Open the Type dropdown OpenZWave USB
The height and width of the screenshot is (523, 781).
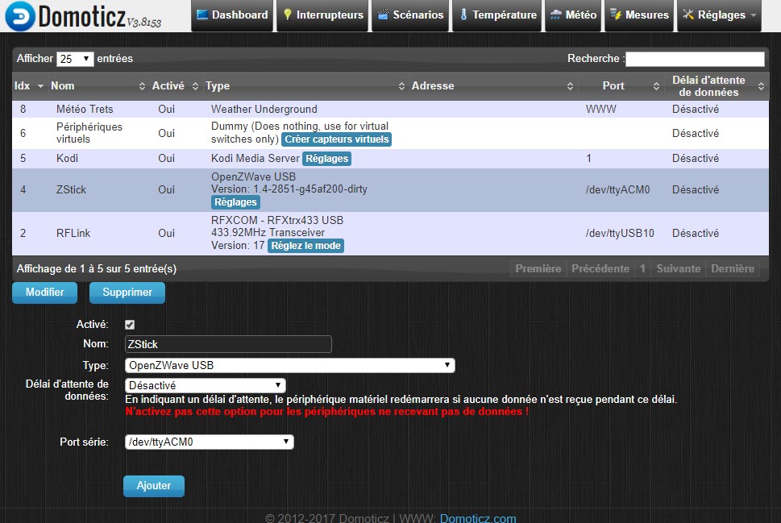(x=290, y=365)
